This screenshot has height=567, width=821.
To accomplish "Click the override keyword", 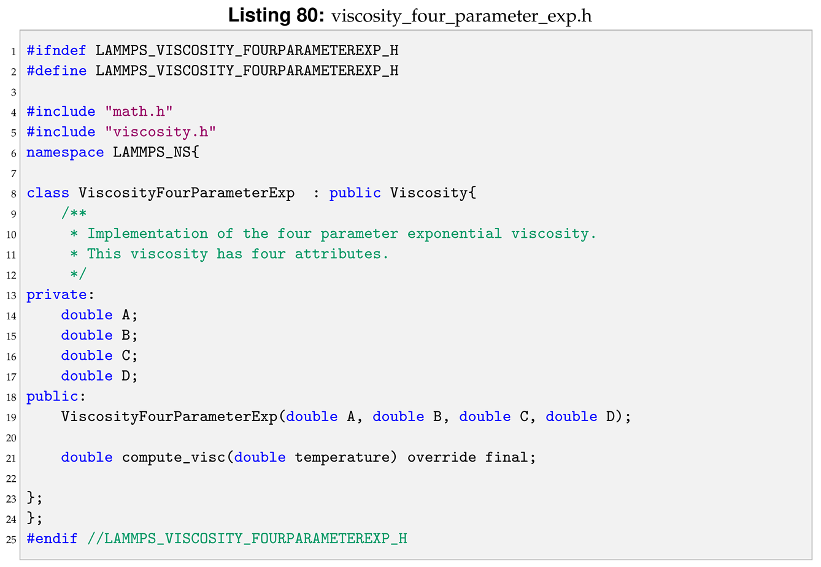I will (x=441, y=457).
